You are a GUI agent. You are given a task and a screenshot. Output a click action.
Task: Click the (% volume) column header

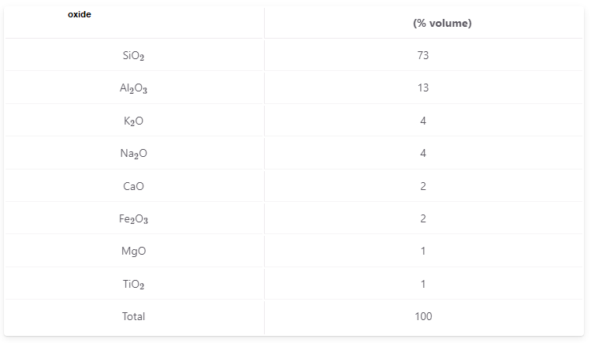[x=442, y=23]
